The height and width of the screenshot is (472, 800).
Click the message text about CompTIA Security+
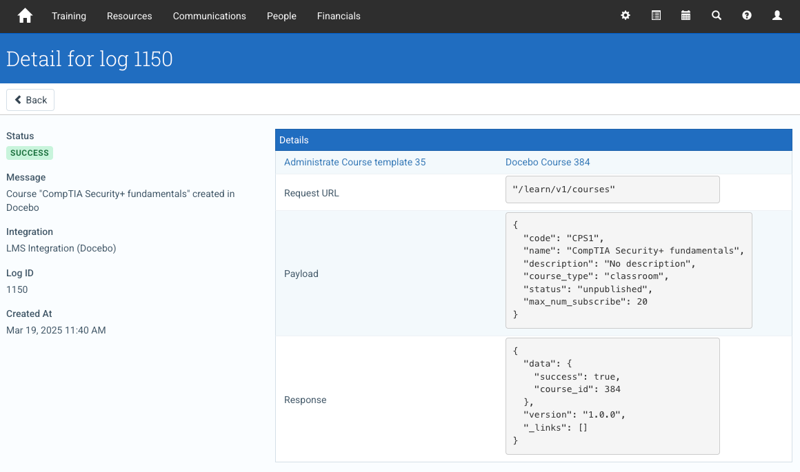click(121, 201)
